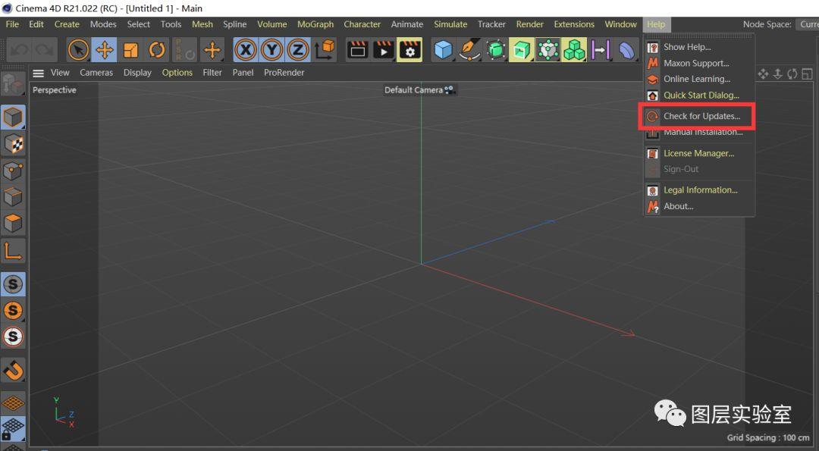Toggle the Y axis lock

271,51
